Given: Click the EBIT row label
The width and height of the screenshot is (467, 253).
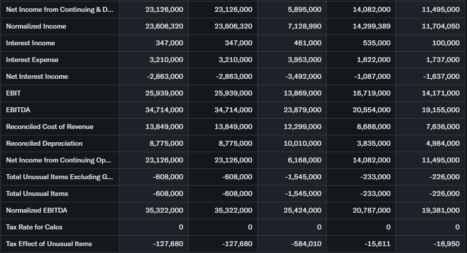Looking at the screenshot, I should pos(13,94).
